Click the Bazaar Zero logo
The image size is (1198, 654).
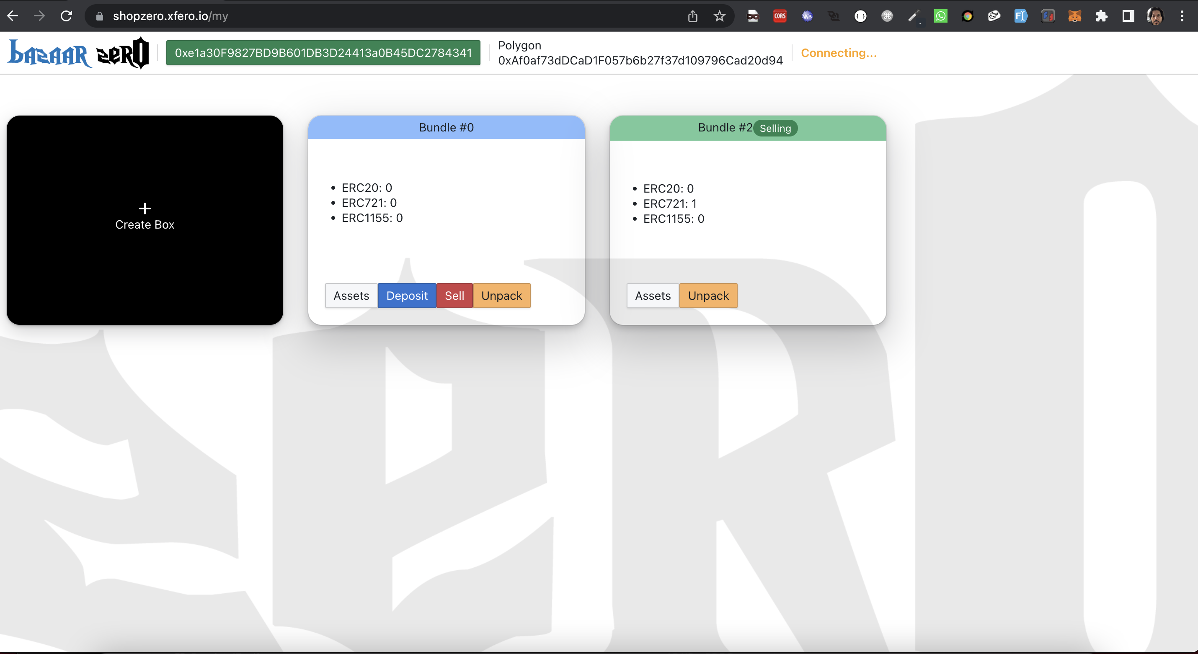(x=78, y=53)
